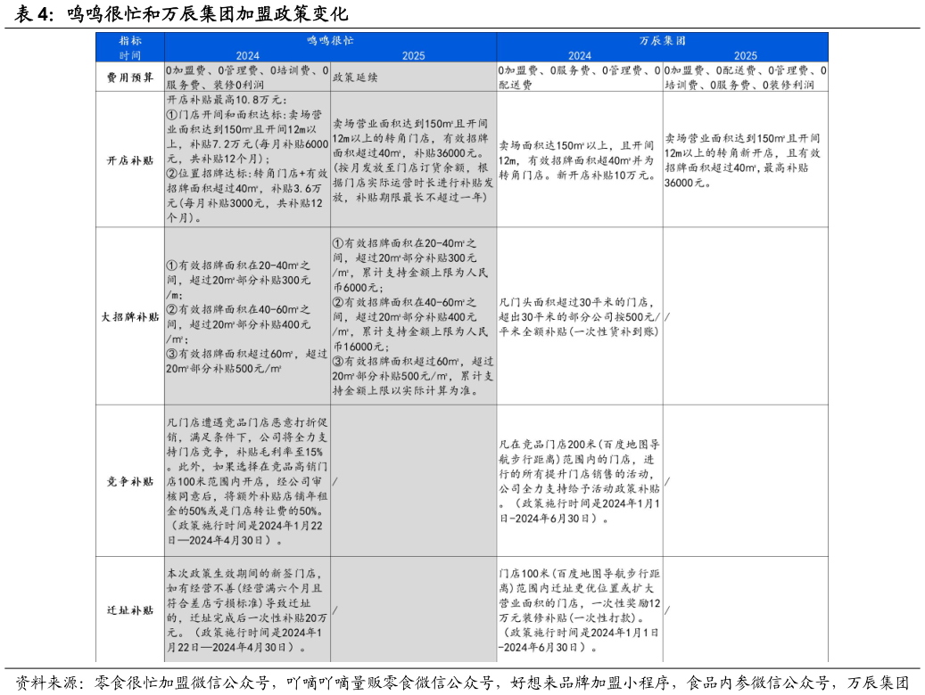The width and height of the screenshot is (925, 695).
Task: Select 万辰集团 2024 费用预算 cell '0加盟费、0服务费'
Action: 579,78
